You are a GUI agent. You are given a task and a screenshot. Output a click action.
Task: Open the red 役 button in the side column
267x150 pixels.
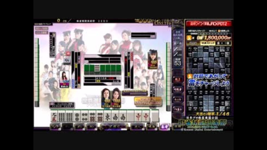(x=178, y=79)
